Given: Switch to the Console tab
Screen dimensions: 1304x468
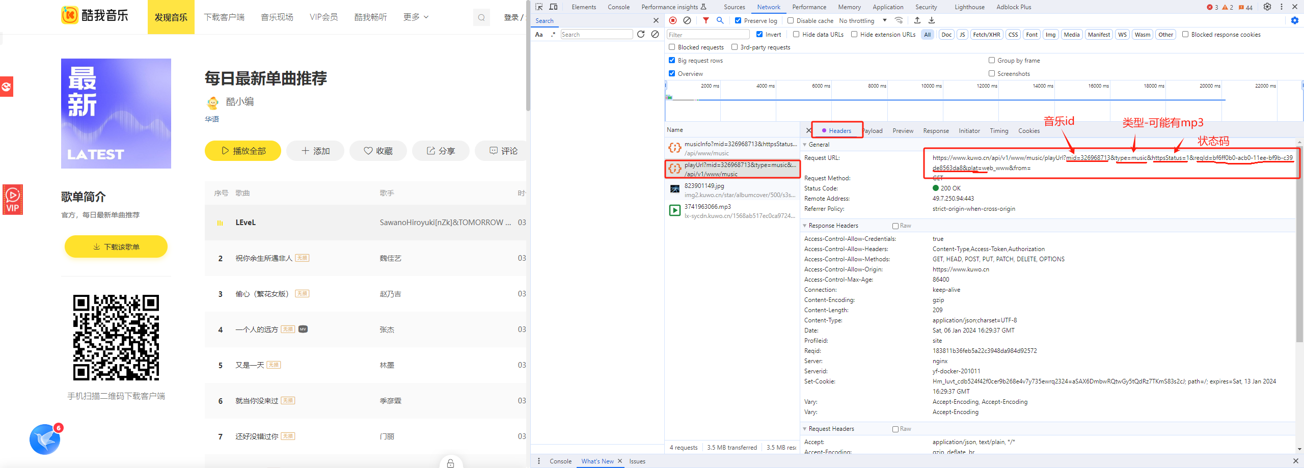Looking at the screenshot, I should point(618,7).
